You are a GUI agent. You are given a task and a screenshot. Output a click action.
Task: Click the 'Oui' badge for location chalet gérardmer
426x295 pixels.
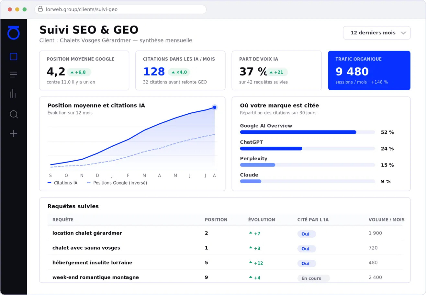click(307, 234)
